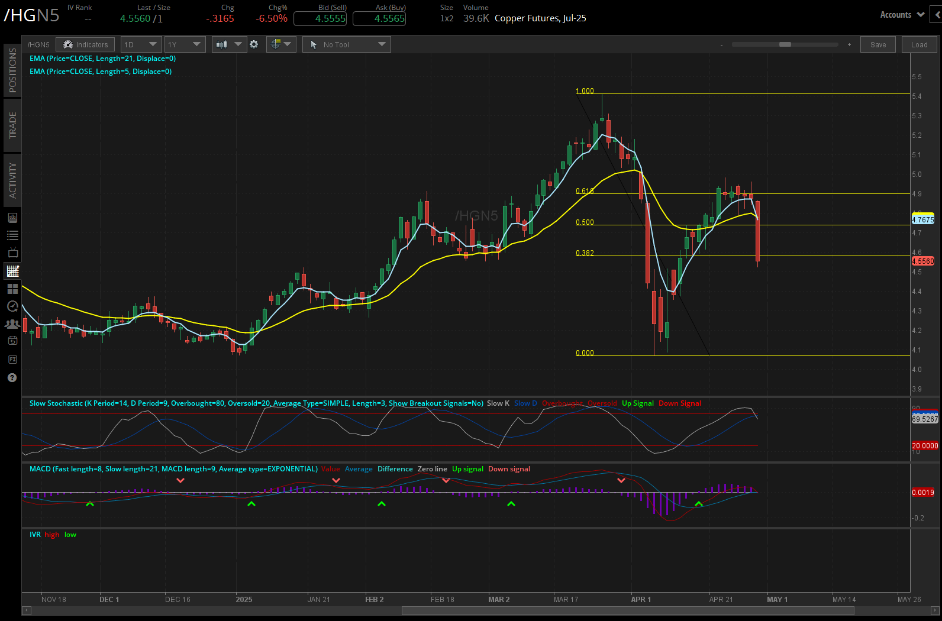Click the MAY 1 date axis label
This screenshot has width=942, height=621.
pos(777,600)
